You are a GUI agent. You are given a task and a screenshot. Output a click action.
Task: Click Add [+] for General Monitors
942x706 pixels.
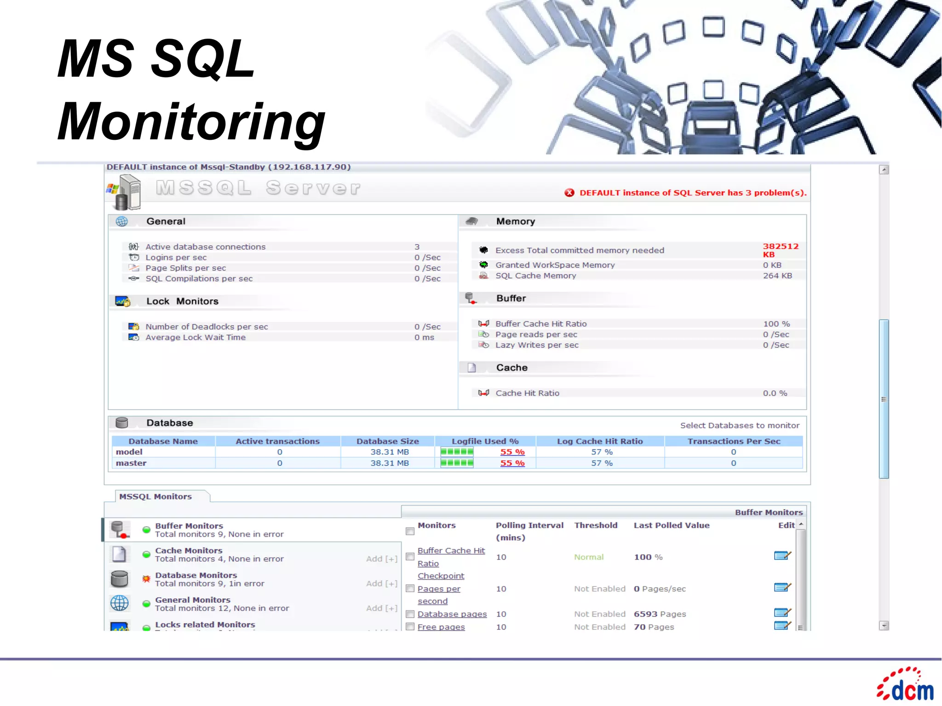pos(382,608)
